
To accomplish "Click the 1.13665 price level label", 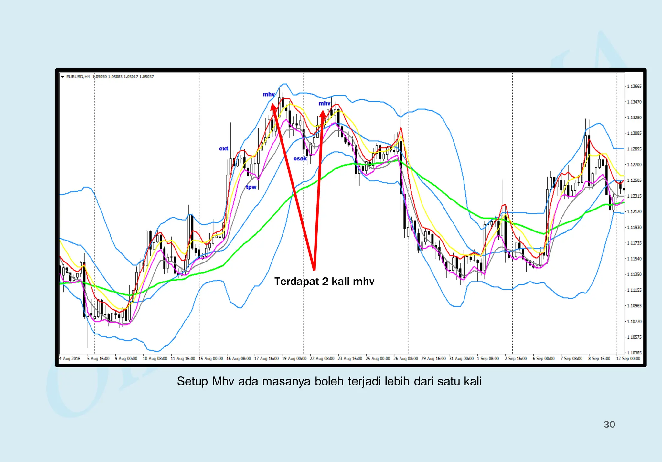I will click(634, 86).
